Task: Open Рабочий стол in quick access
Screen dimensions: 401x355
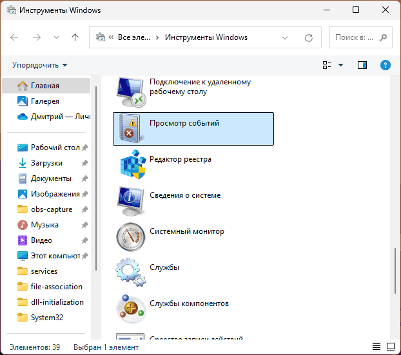Action: click(46, 148)
